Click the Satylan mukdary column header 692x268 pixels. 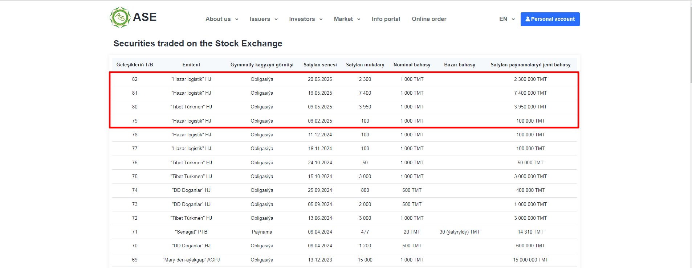tap(365, 65)
